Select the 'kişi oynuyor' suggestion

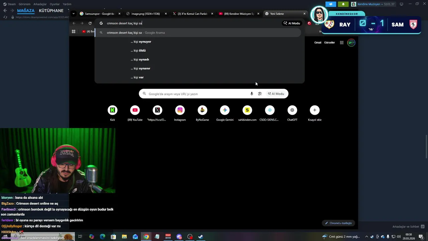point(200,42)
